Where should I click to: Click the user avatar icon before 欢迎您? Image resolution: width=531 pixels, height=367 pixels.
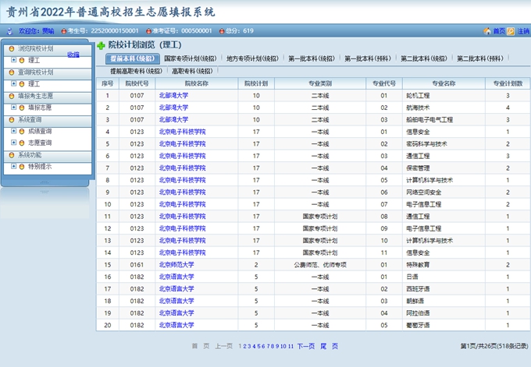tap(9, 31)
